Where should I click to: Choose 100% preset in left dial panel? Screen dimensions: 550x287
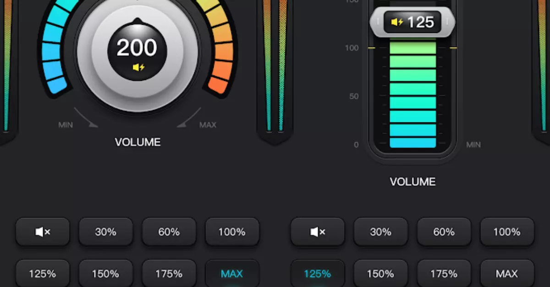(232, 232)
